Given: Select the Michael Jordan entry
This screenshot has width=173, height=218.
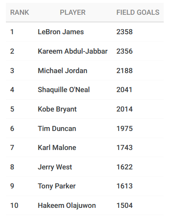Looking at the screenshot, I should (x=62, y=71).
